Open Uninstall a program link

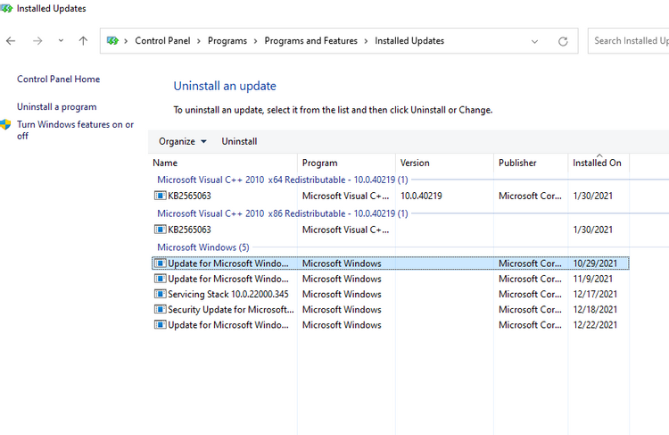click(x=57, y=107)
